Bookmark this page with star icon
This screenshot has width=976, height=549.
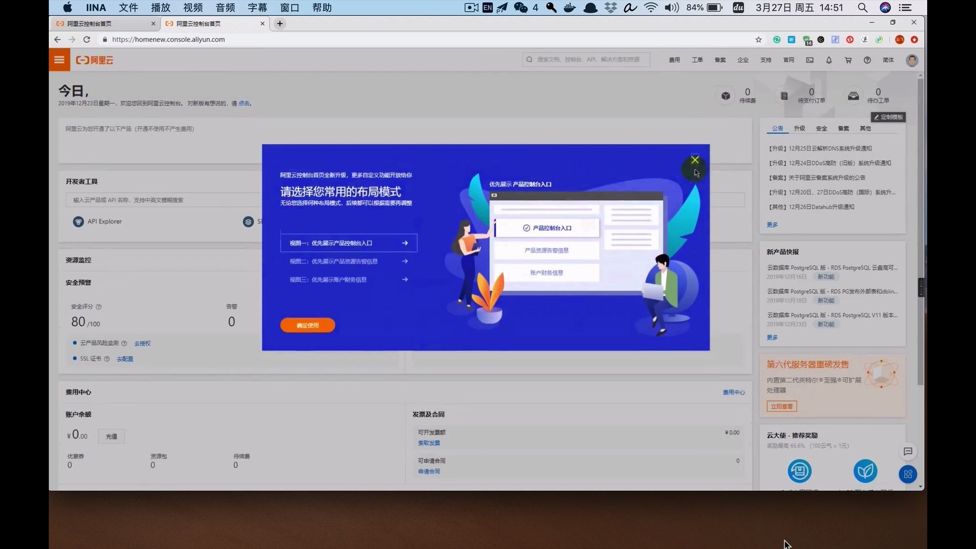[758, 39]
